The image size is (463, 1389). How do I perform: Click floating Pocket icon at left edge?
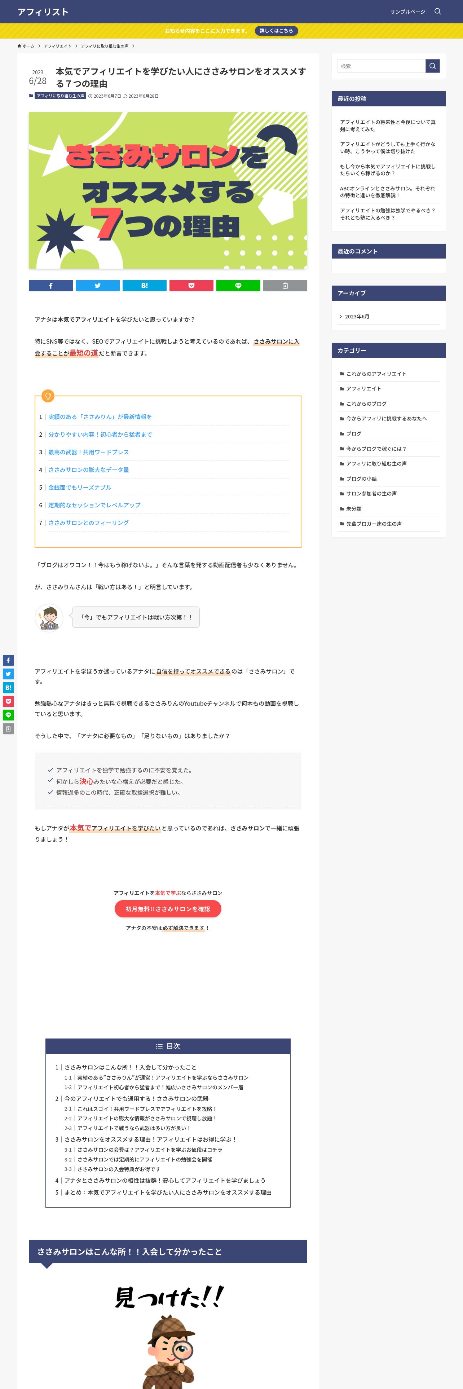coord(8,701)
